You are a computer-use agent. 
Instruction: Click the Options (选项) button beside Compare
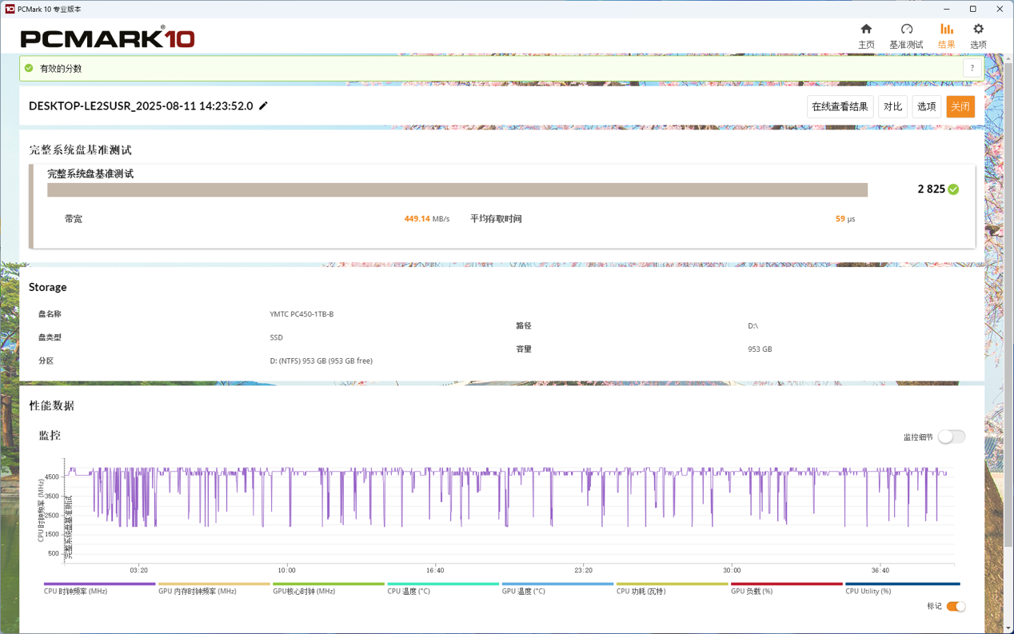(x=926, y=106)
